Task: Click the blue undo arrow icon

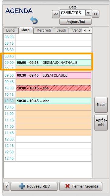Action: click(x=34, y=20)
